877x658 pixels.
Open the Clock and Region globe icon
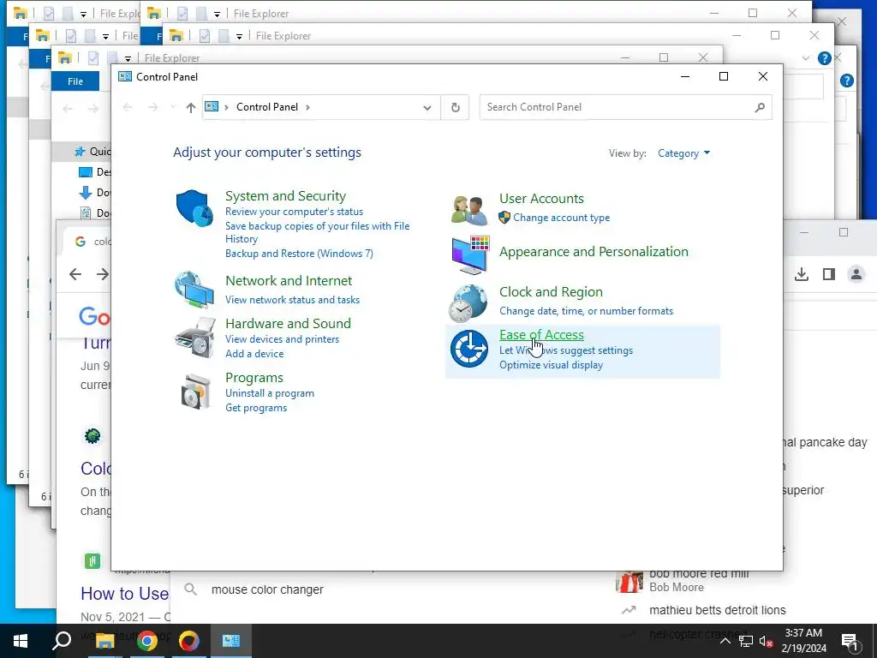pyautogui.click(x=468, y=303)
